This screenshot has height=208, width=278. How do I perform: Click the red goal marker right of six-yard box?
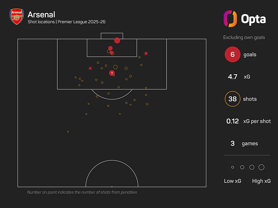point(146,53)
